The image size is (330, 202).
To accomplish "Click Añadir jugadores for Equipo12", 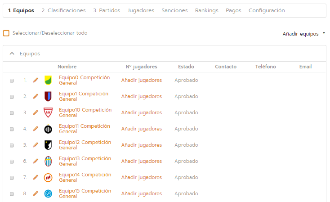I will coord(142,145).
